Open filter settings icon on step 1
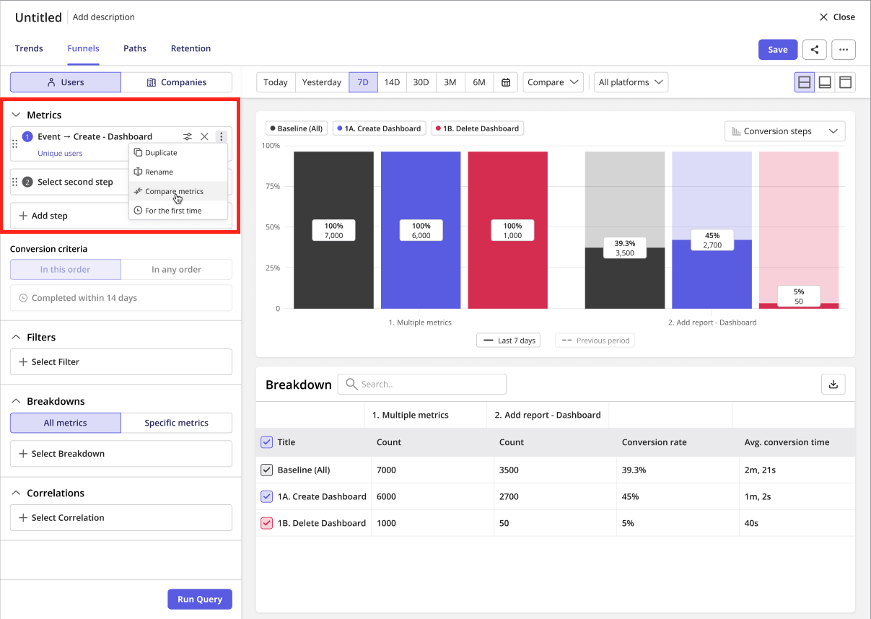 click(x=188, y=136)
